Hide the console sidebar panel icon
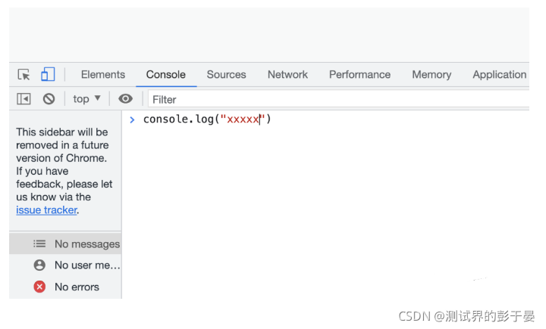 coord(24,99)
